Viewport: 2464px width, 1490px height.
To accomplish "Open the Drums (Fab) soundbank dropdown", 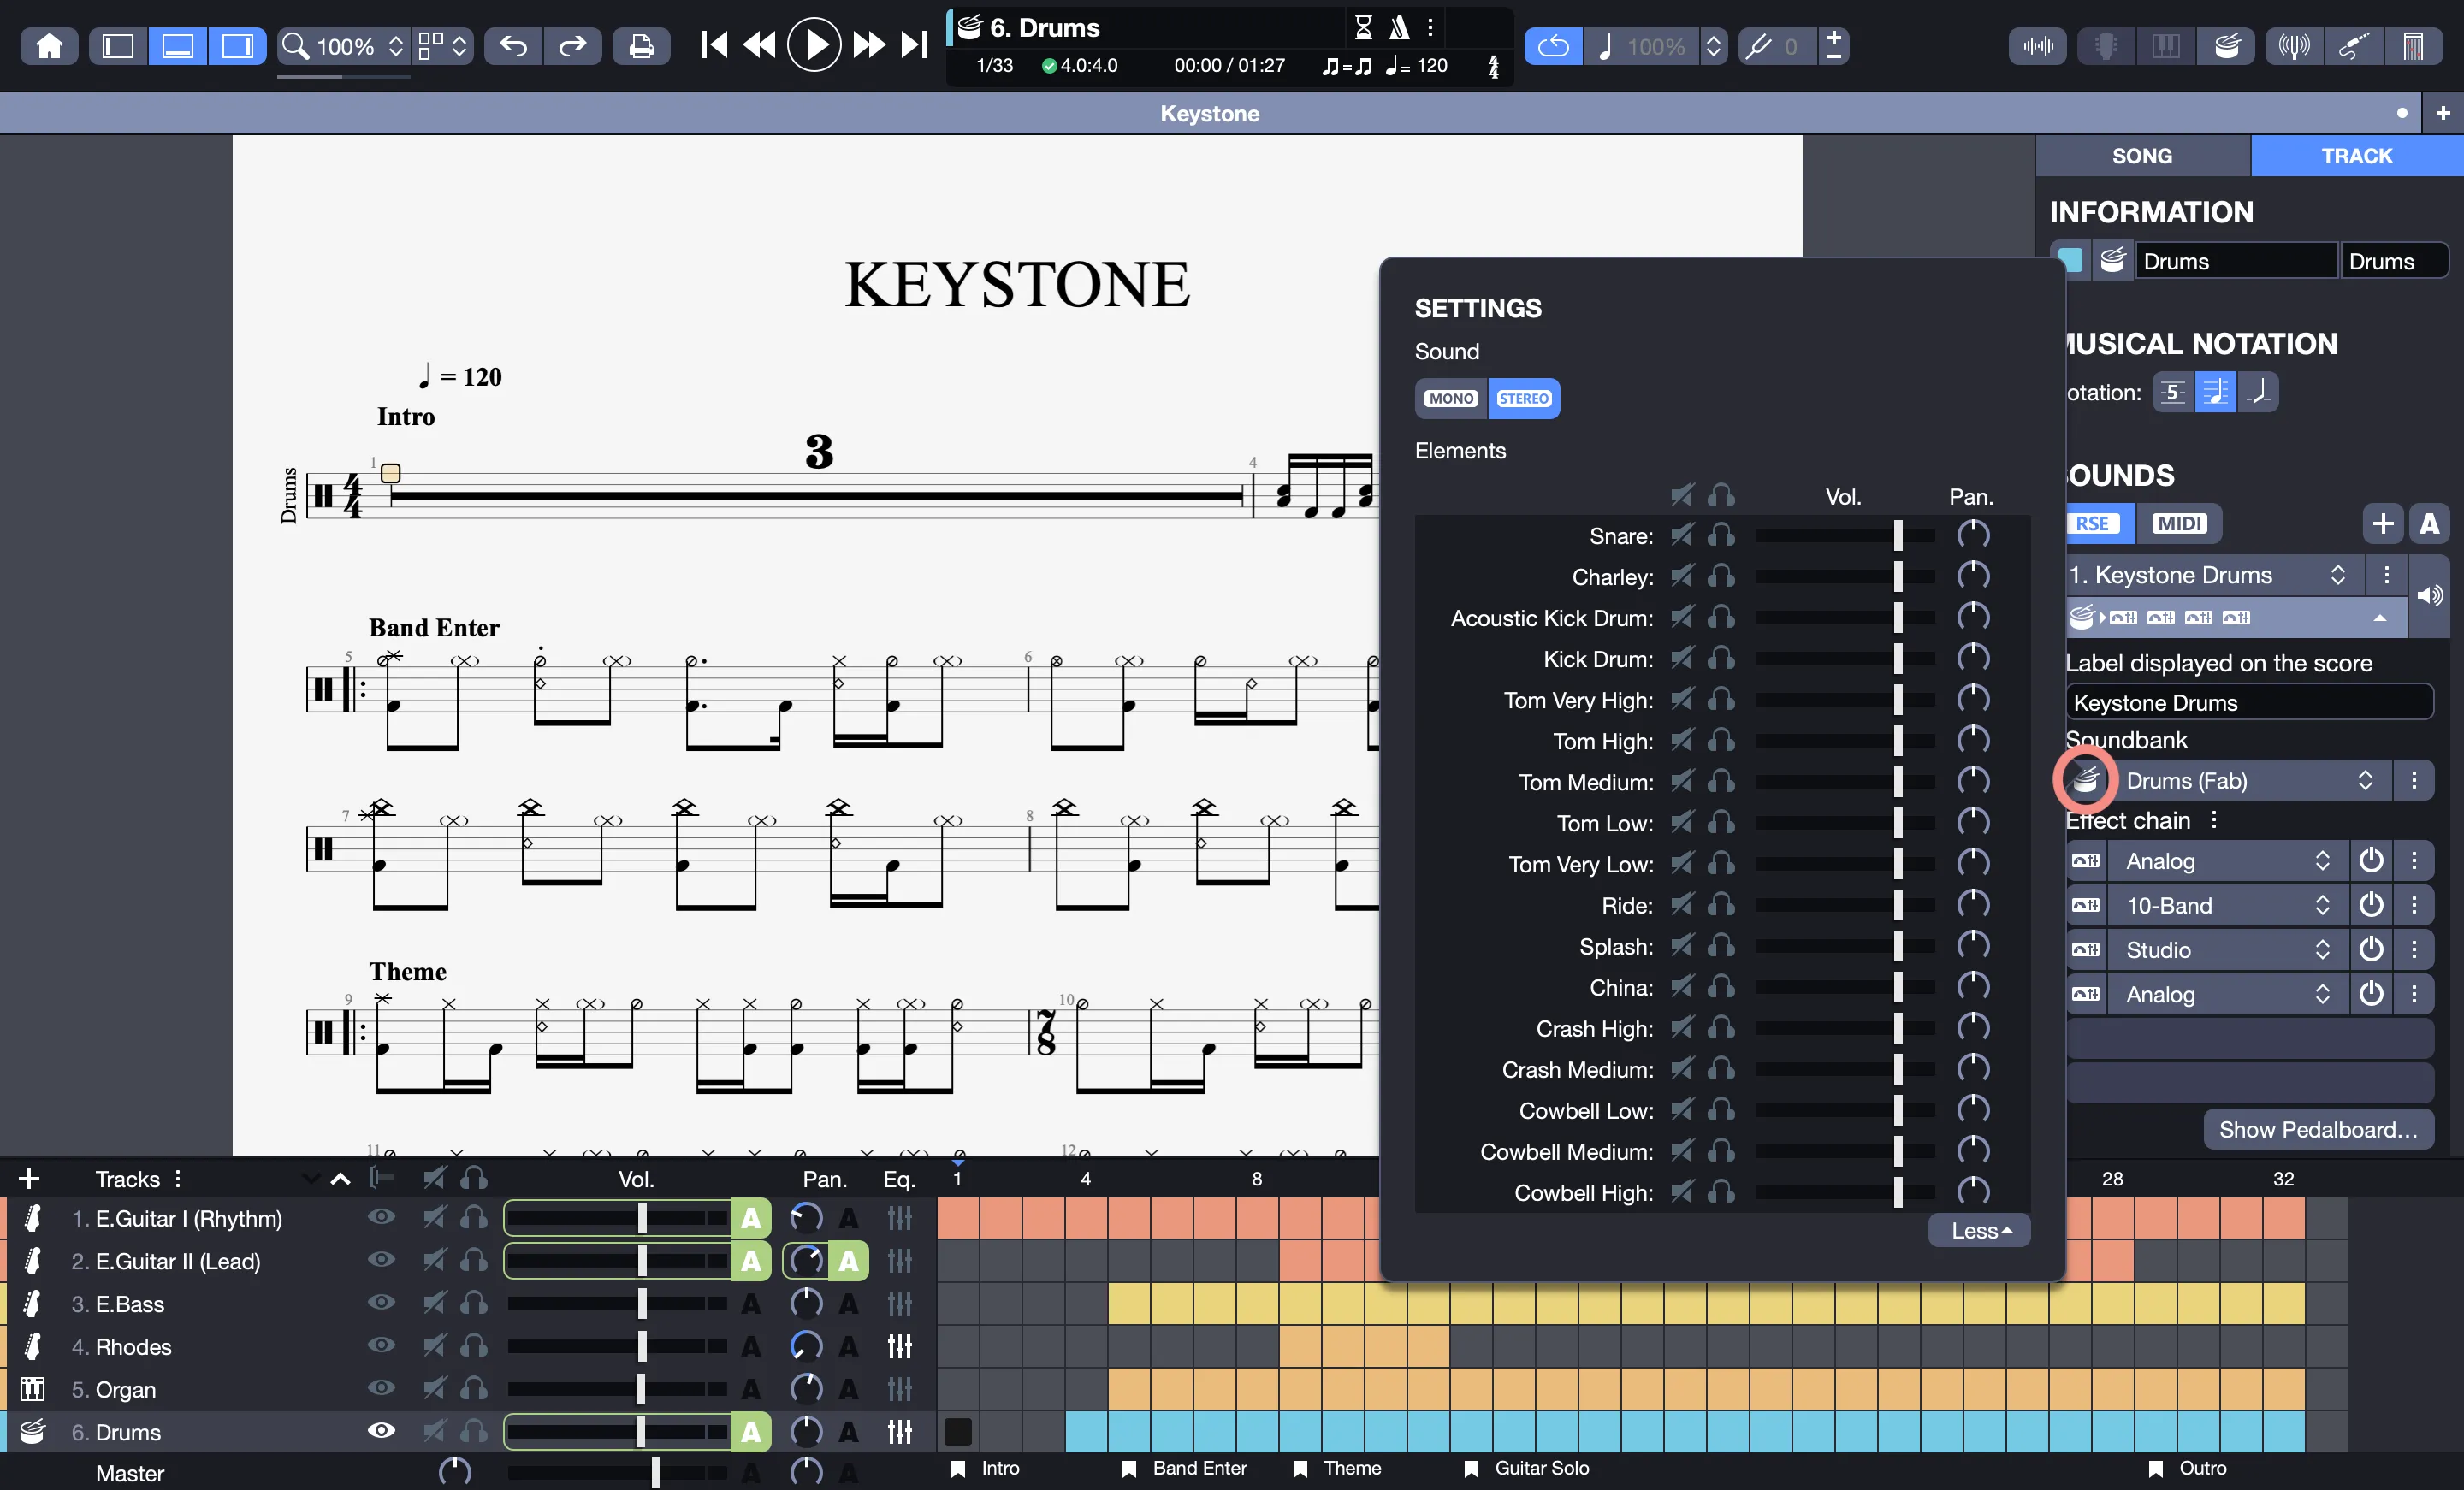I will 2250,780.
